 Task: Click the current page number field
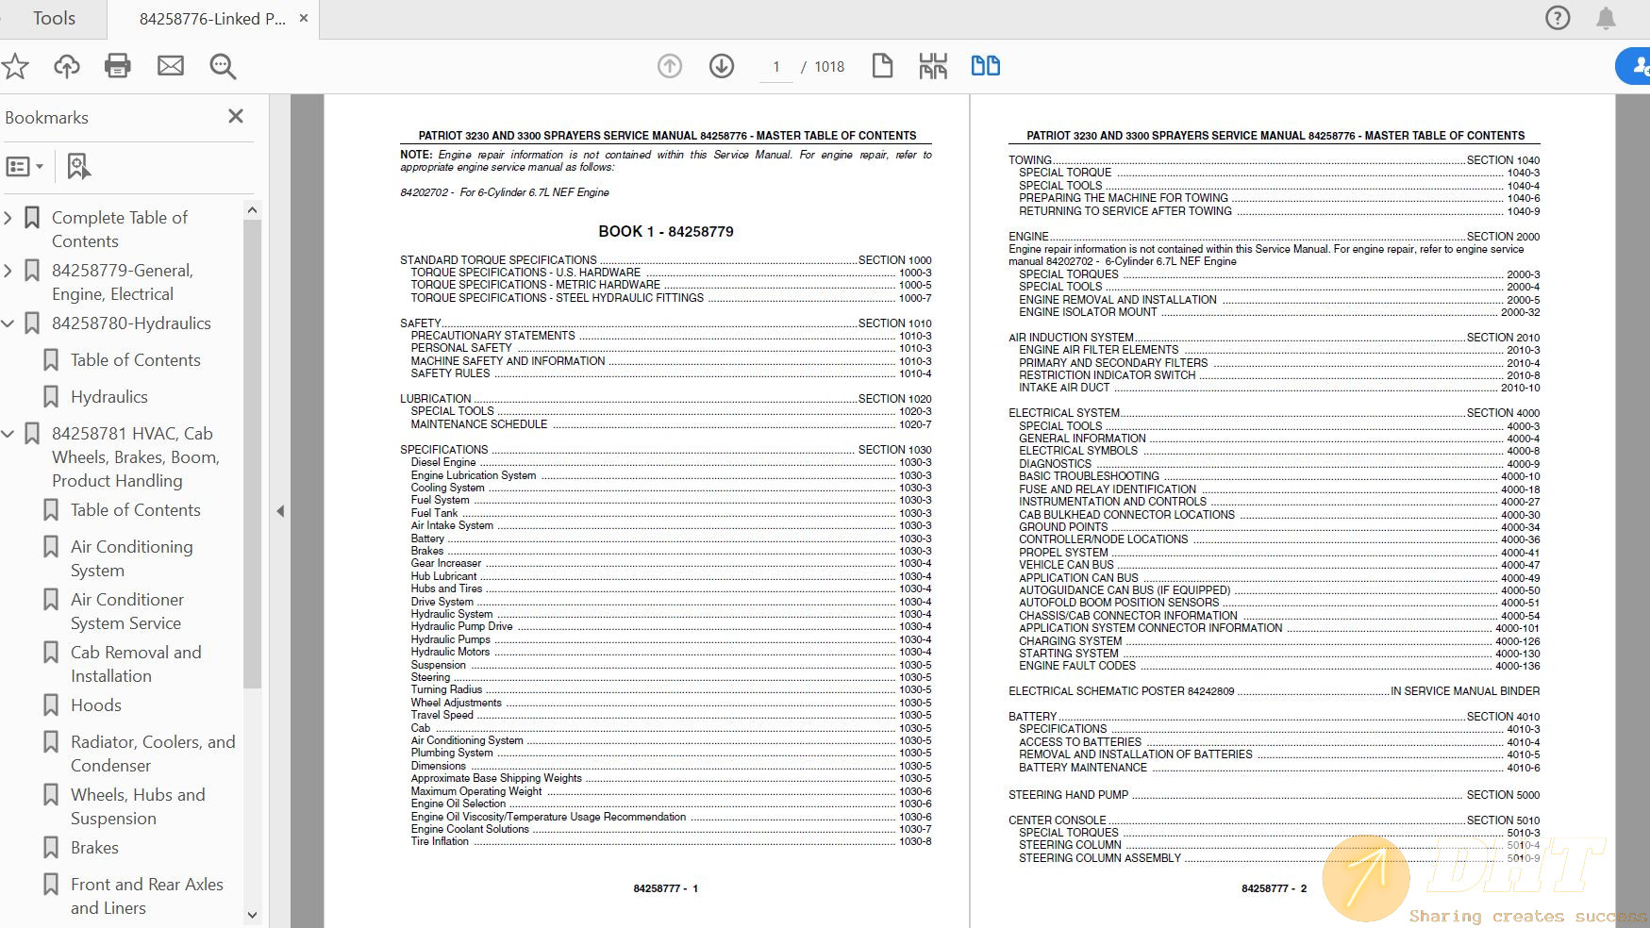(x=776, y=67)
